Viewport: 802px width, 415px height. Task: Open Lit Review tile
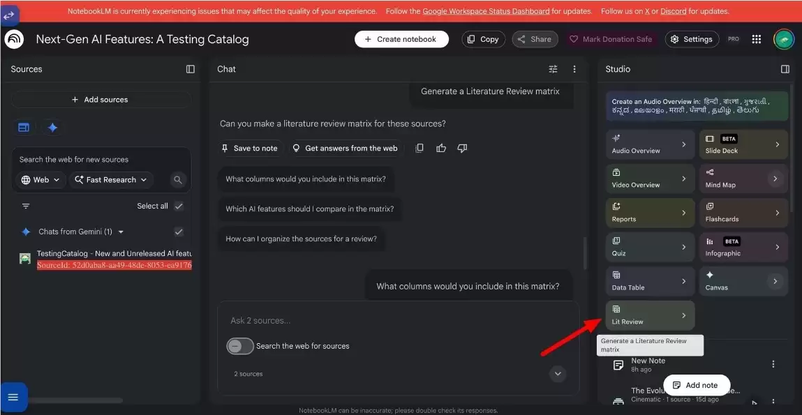(x=650, y=315)
